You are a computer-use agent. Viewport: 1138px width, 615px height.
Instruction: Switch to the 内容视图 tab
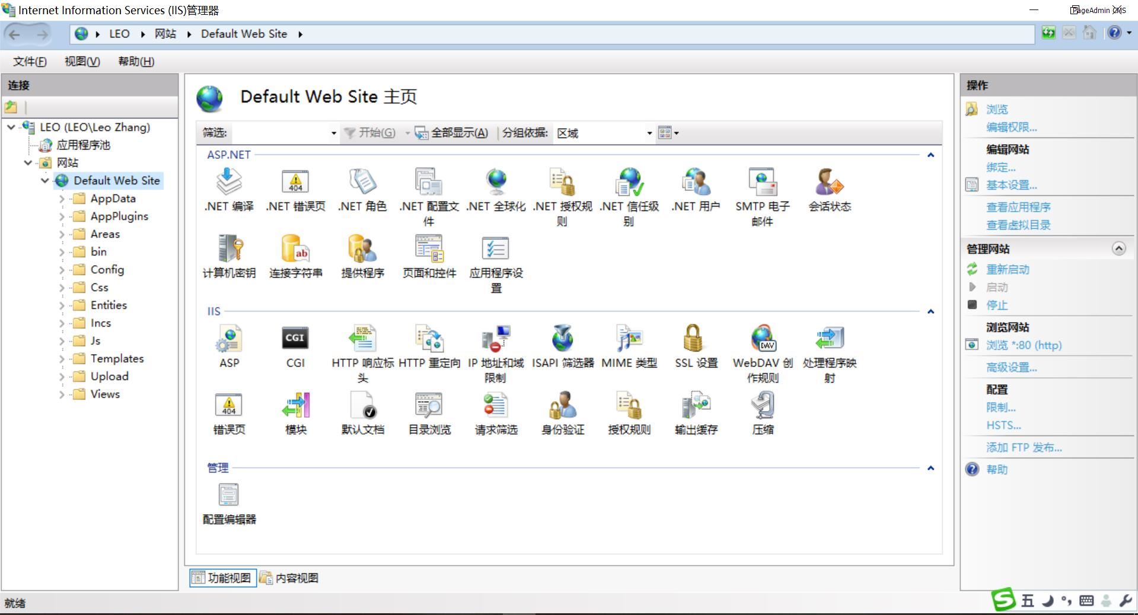pos(289,578)
